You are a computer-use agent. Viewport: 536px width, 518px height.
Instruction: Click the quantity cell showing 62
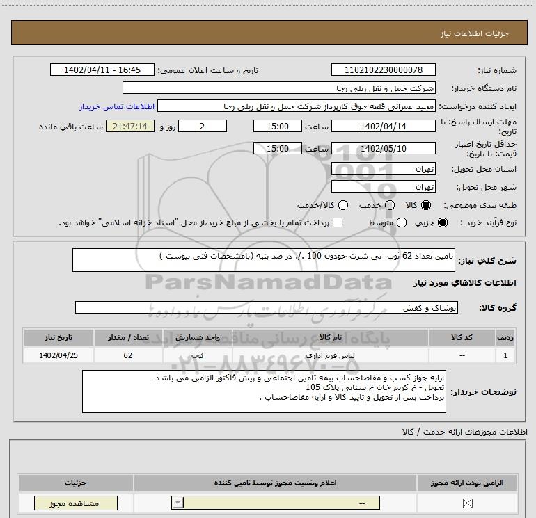point(128,355)
